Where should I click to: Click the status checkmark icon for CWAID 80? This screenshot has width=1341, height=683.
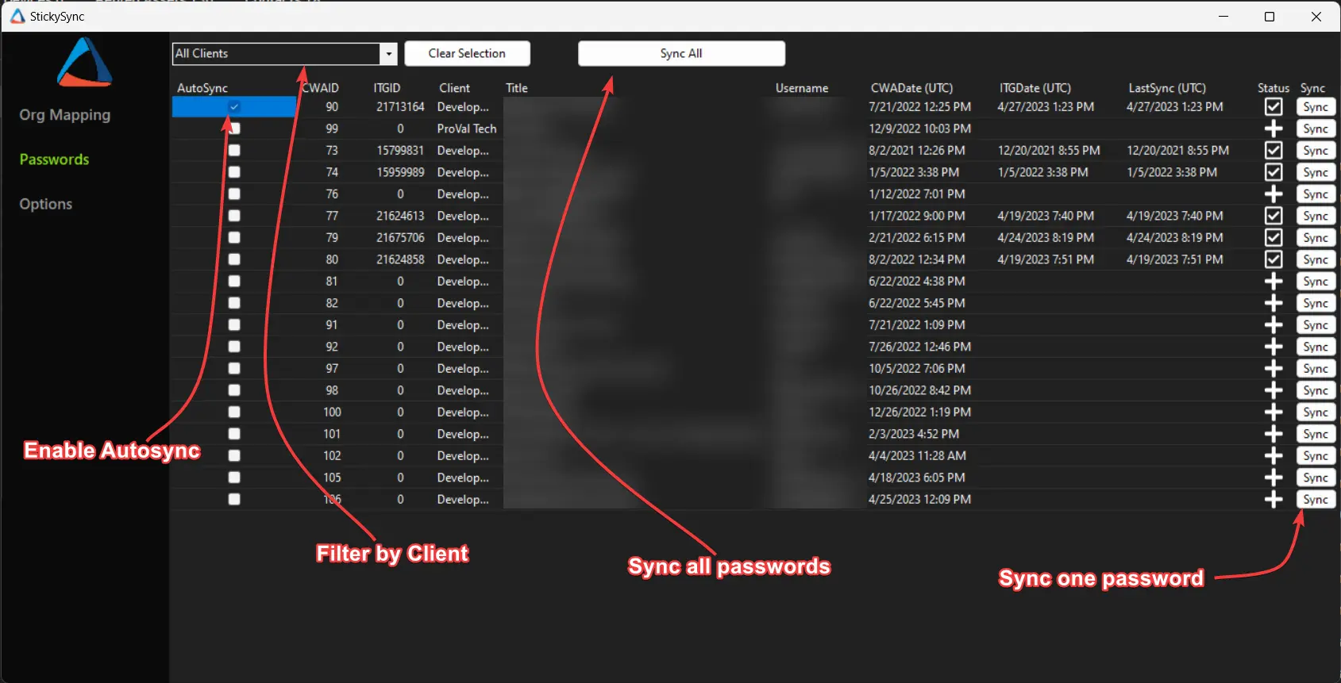[x=1274, y=259]
